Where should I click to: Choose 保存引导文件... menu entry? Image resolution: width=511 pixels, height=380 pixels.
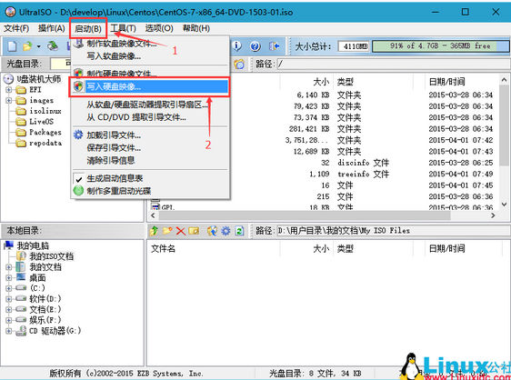click(149, 147)
